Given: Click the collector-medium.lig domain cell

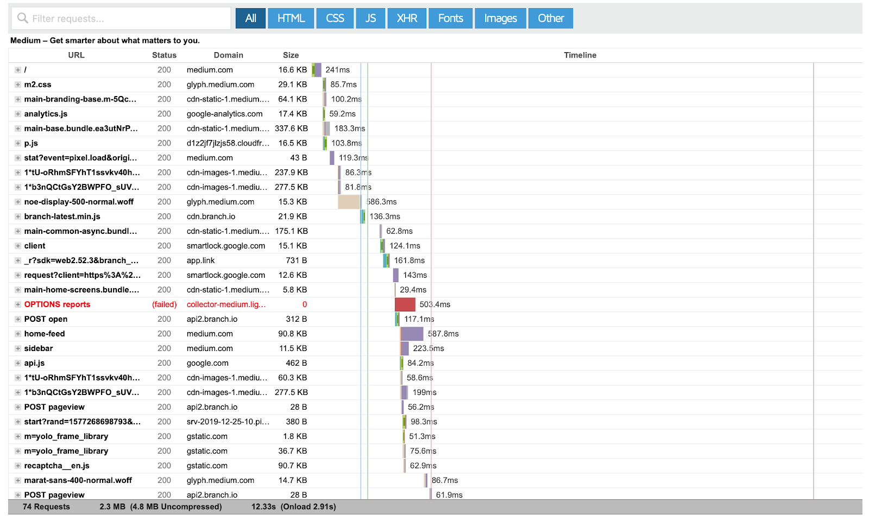Looking at the screenshot, I should (x=226, y=304).
